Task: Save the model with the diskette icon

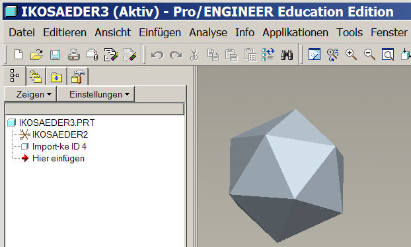Action: [x=55, y=55]
